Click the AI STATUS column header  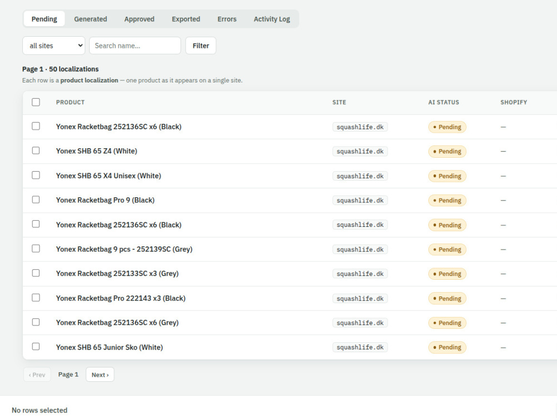coord(444,103)
